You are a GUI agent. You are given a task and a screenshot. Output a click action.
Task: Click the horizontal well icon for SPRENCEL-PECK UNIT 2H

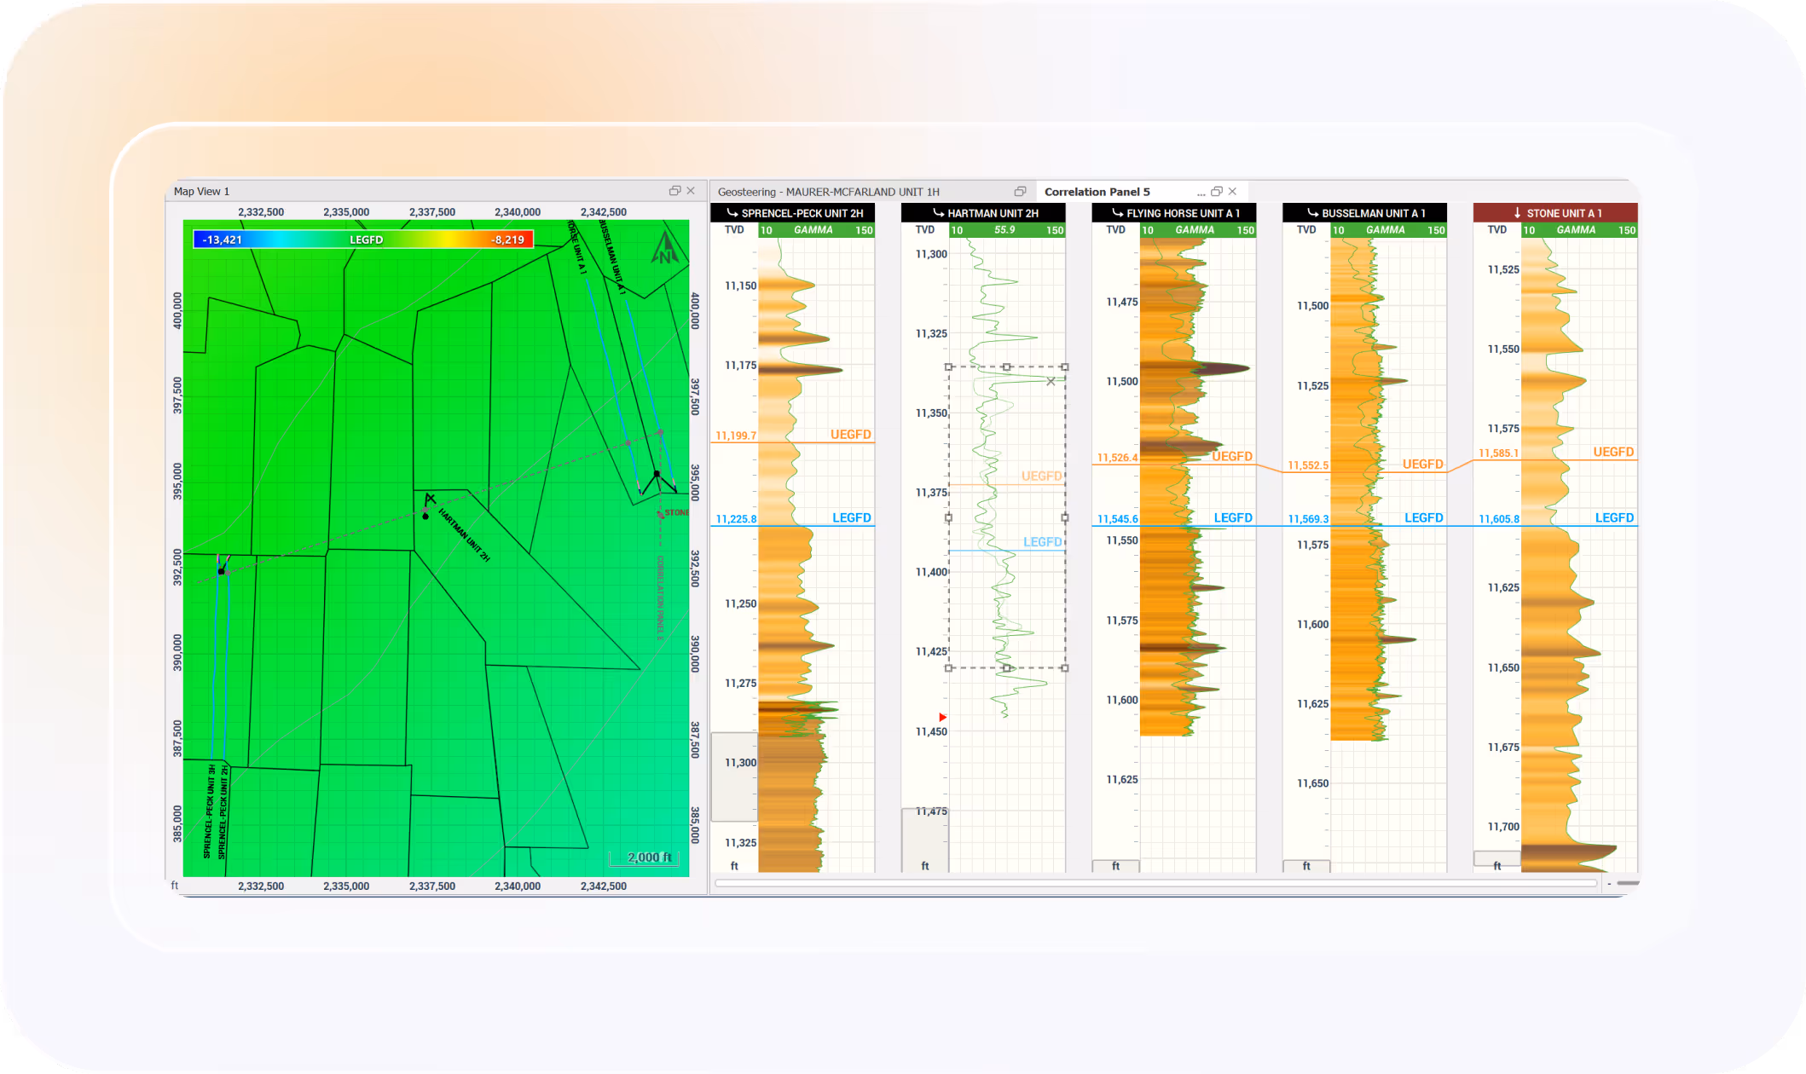tap(732, 213)
